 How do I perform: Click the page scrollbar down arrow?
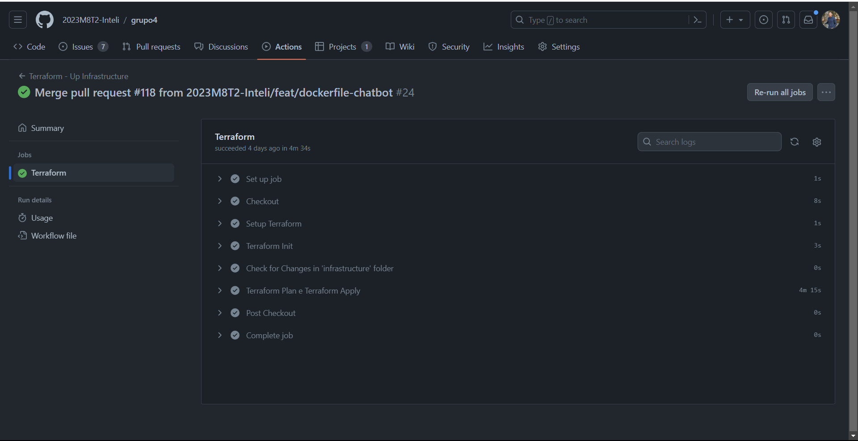[853, 436]
